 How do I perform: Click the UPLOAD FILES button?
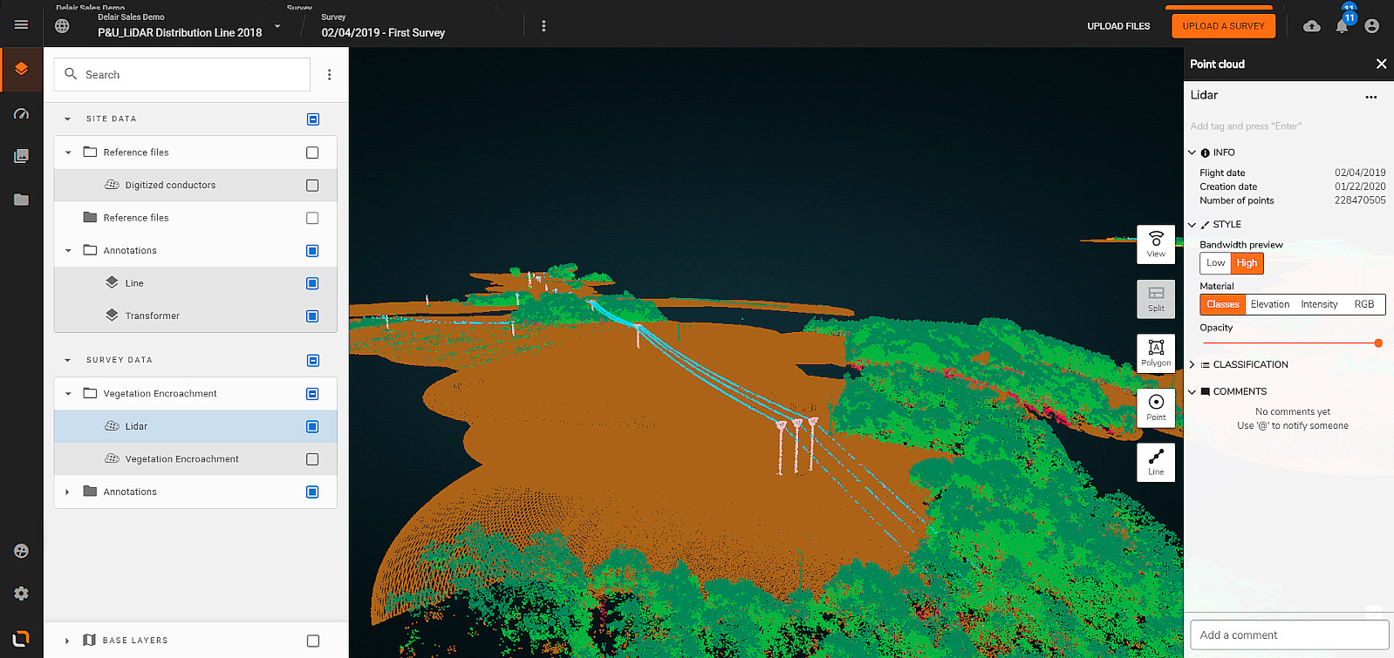tap(1118, 26)
